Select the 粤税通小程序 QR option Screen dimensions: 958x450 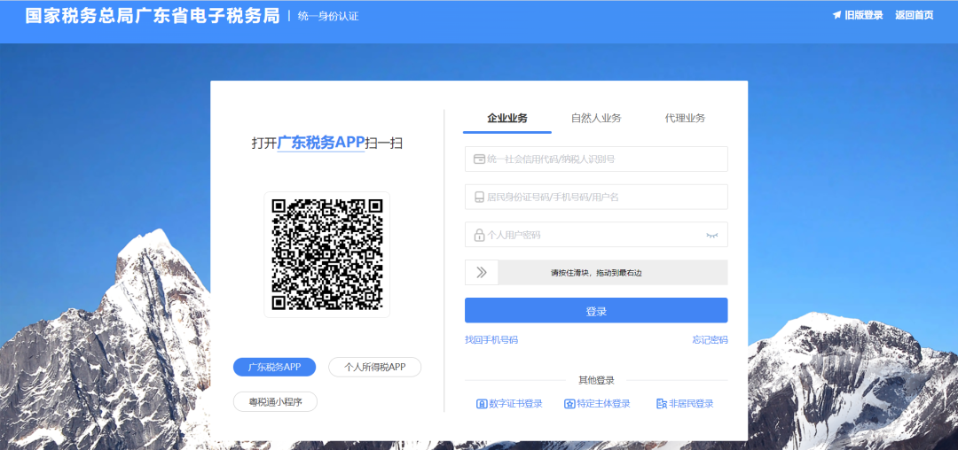tap(275, 402)
